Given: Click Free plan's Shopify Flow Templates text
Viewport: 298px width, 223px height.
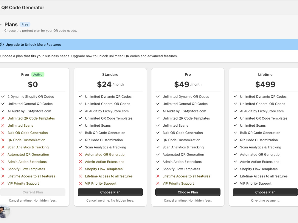Looking at the screenshot, I should (26, 169).
